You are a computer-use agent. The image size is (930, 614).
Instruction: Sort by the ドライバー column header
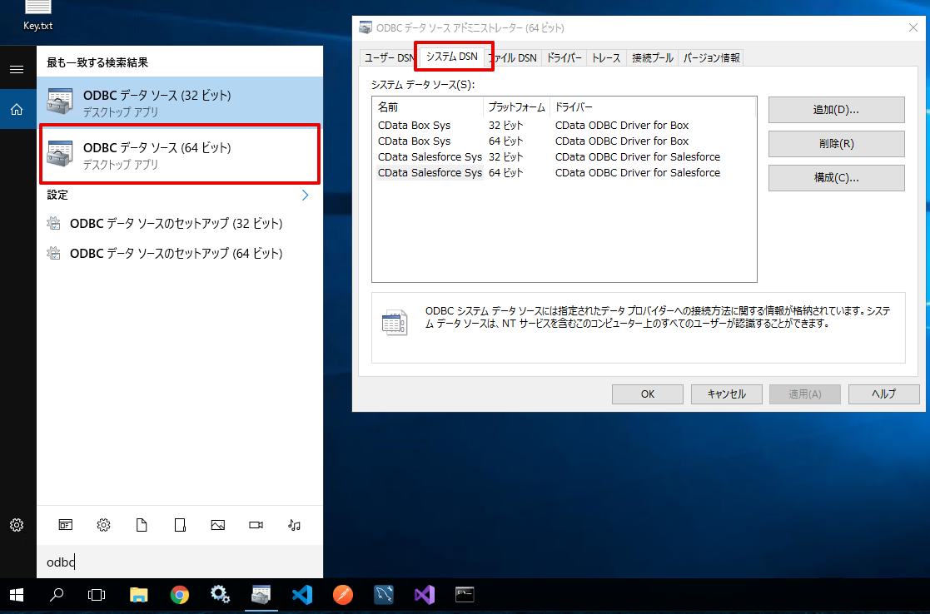point(653,107)
